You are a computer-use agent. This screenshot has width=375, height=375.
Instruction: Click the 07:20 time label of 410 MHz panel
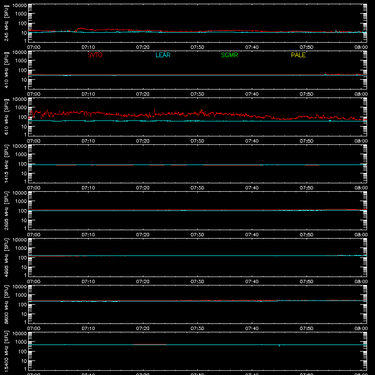pyautogui.click(x=143, y=94)
